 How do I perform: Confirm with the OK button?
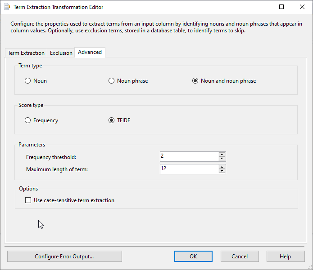coord(193,257)
